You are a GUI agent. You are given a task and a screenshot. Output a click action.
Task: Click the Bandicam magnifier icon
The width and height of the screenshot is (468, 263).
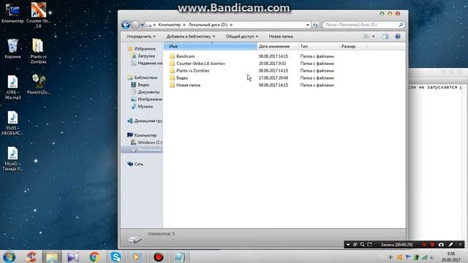point(362,245)
